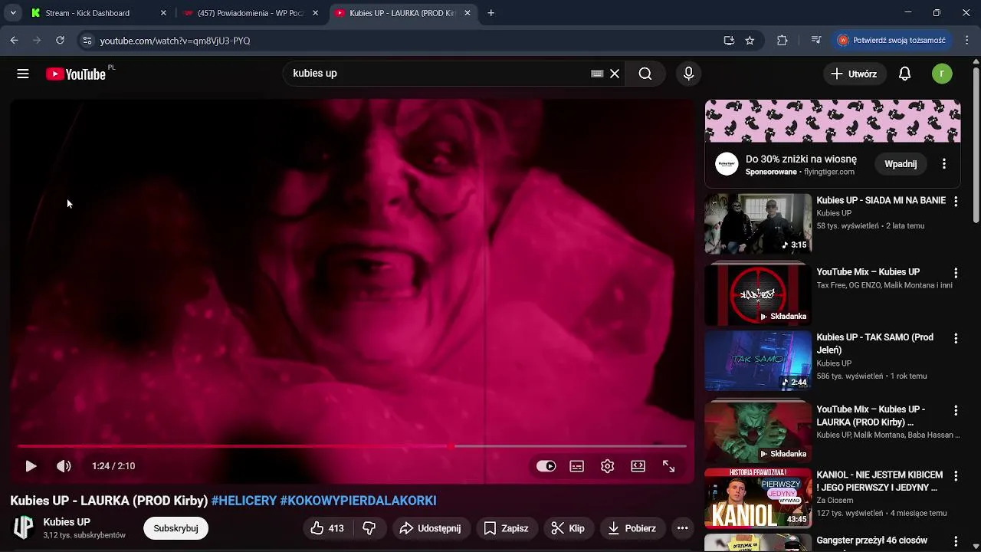Viewport: 981px width, 552px height.
Task: Create a clip with Klip button
Action: point(569,528)
